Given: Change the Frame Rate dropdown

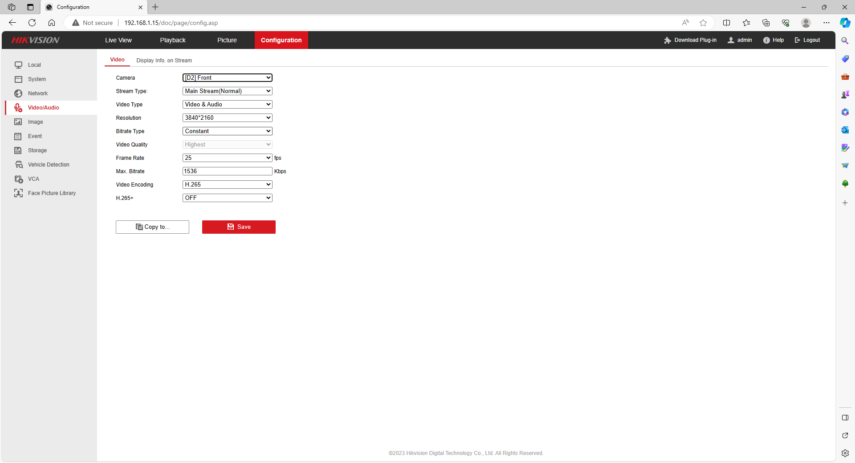Looking at the screenshot, I should [227, 158].
